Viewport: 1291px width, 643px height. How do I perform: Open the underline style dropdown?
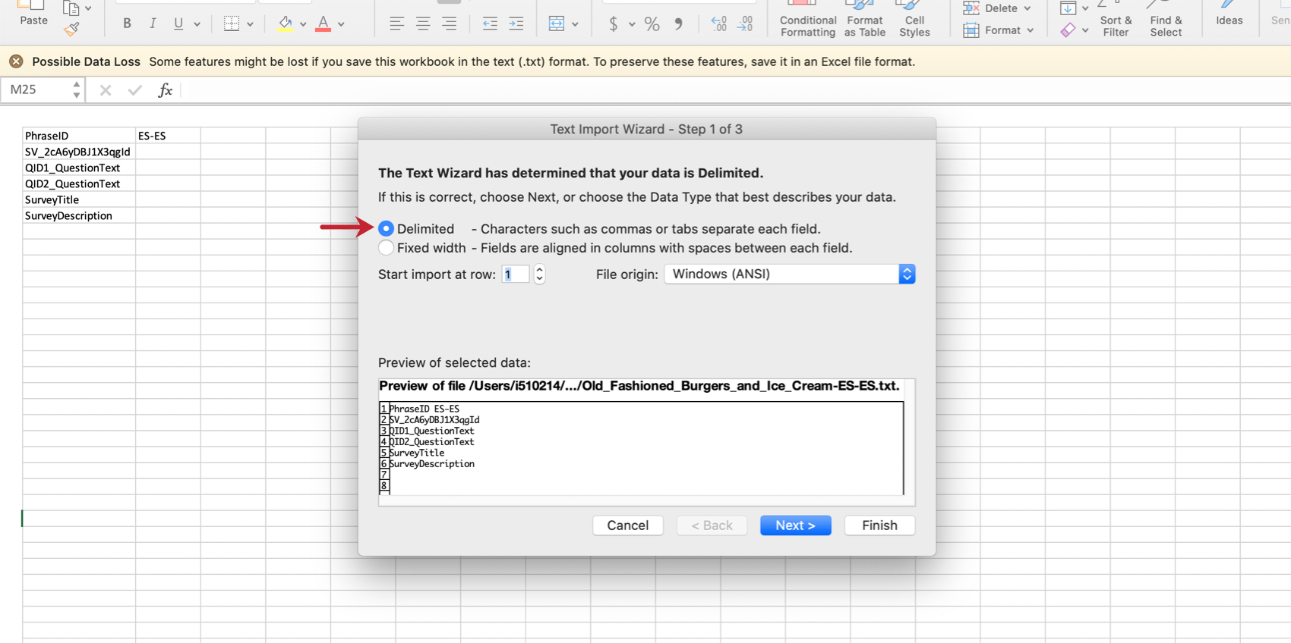tap(197, 24)
